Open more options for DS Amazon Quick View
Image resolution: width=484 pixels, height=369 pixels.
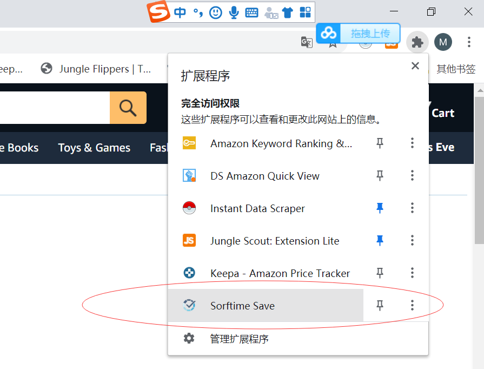412,176
